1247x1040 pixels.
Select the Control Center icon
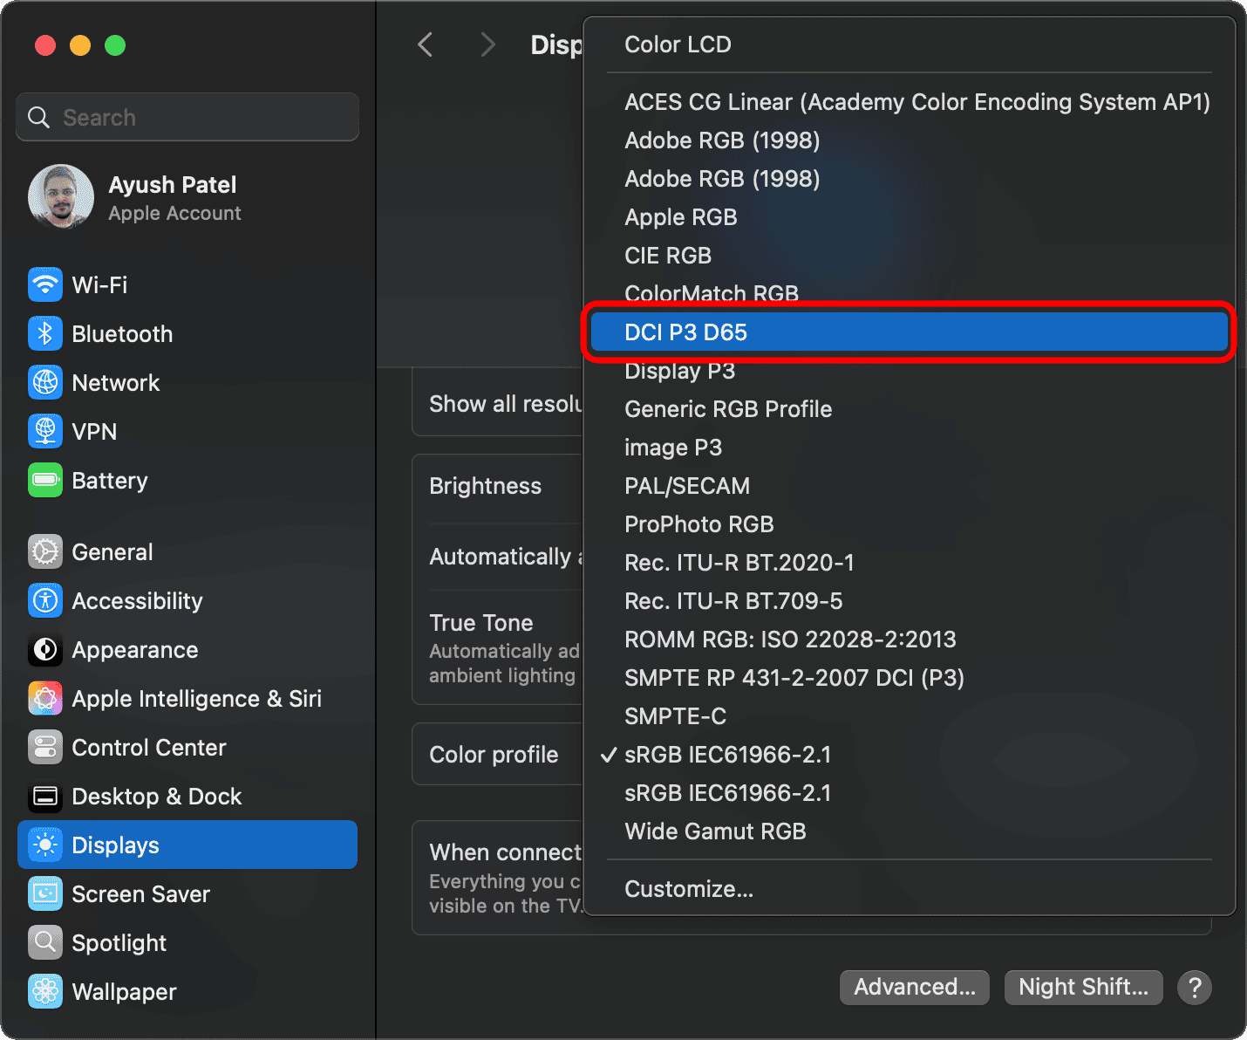point(45,747)
